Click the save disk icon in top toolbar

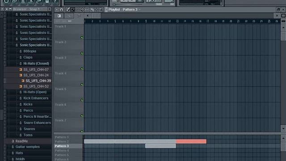[x=23, y=2]
